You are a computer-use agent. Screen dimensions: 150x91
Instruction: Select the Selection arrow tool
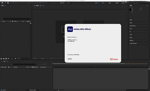tap(5, 3)
